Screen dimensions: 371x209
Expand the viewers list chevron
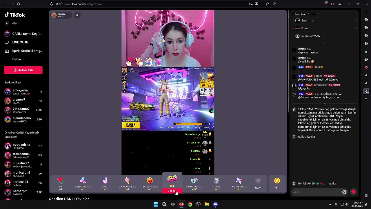coord(324,43)
